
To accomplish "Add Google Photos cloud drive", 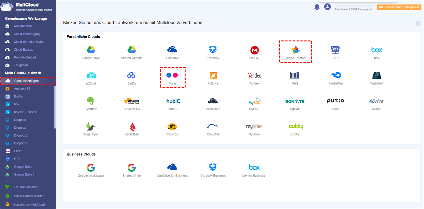I will 295,50.
